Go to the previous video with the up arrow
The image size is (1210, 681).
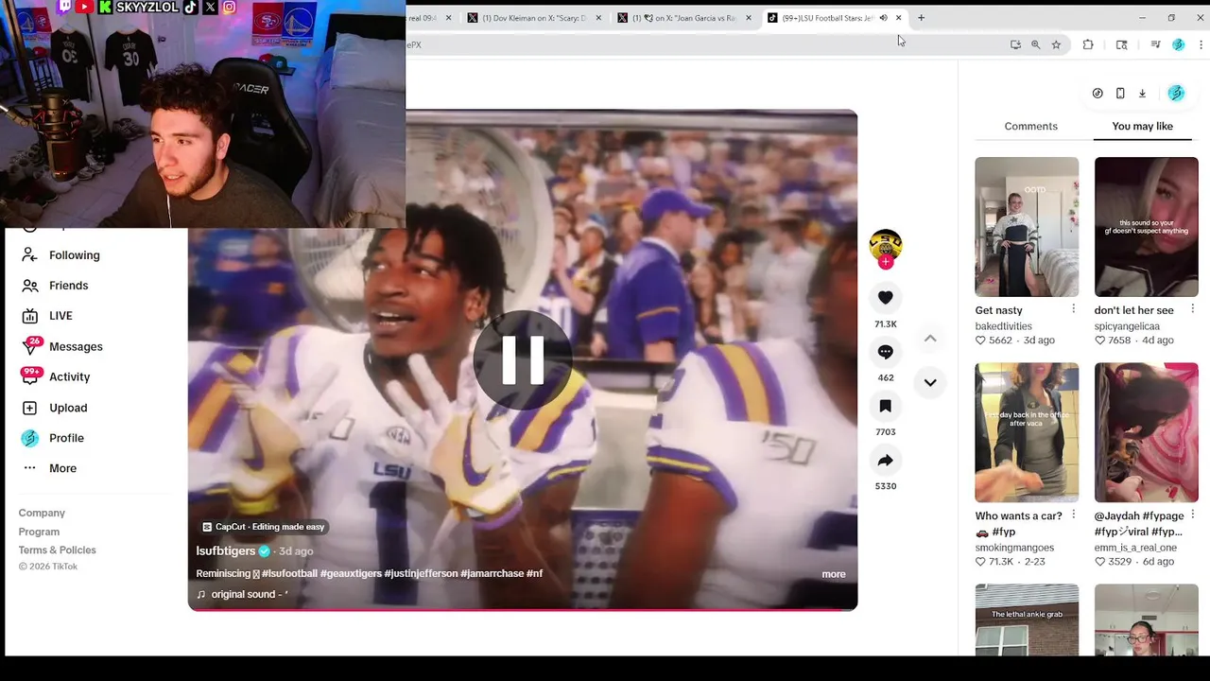(x=930, y=339)
